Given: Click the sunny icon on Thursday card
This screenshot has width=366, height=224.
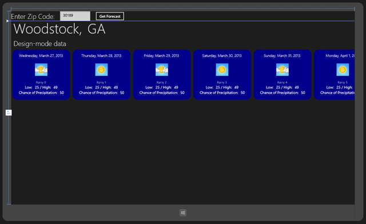Looking at the screenshot, I should (x=101, y=70).
